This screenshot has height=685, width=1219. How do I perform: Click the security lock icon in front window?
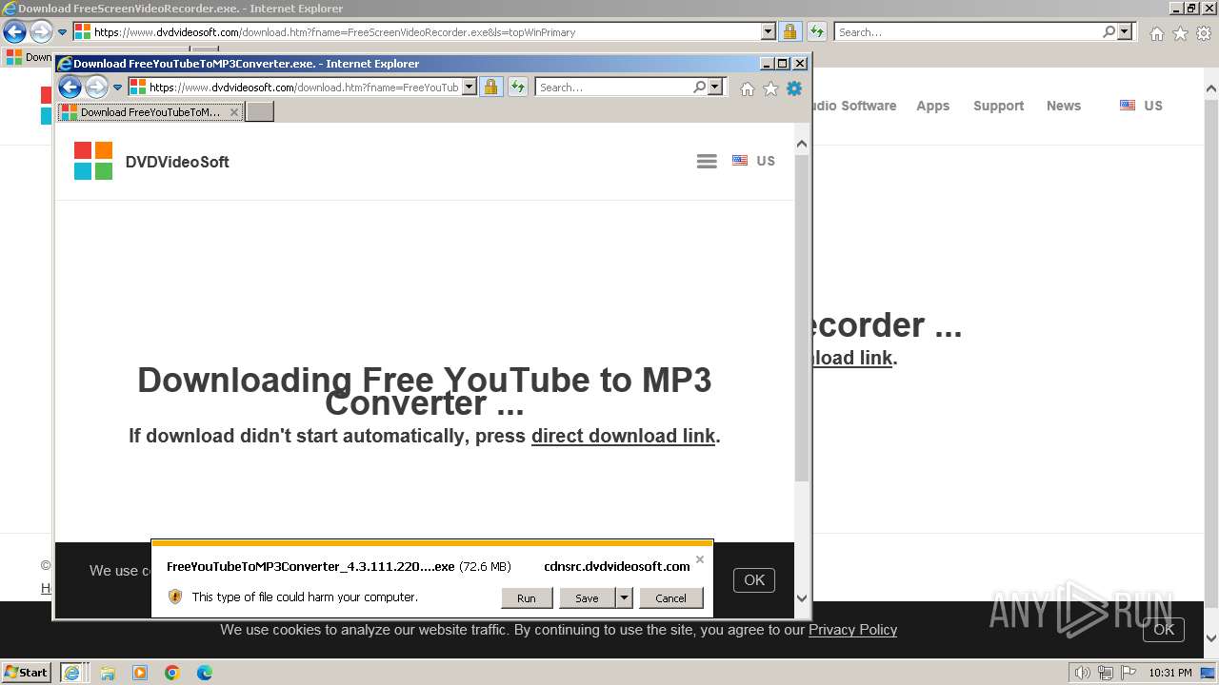490,88
